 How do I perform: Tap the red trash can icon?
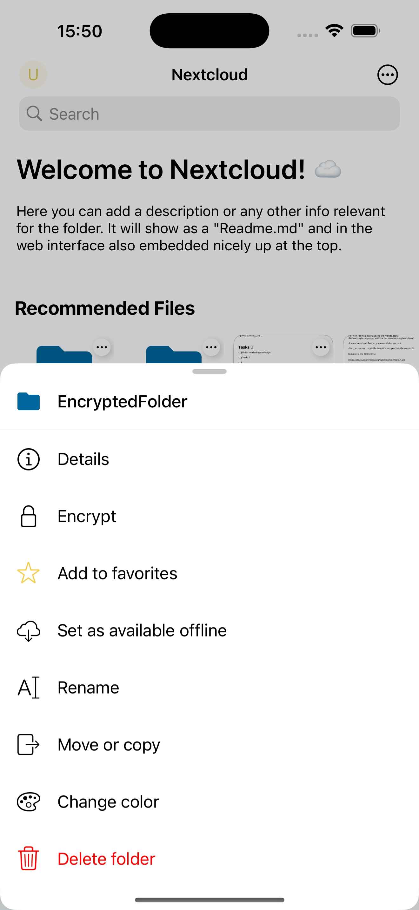coord(28,859)
